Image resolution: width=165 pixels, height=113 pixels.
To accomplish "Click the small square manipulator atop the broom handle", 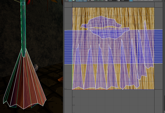I will click(23, 3).
